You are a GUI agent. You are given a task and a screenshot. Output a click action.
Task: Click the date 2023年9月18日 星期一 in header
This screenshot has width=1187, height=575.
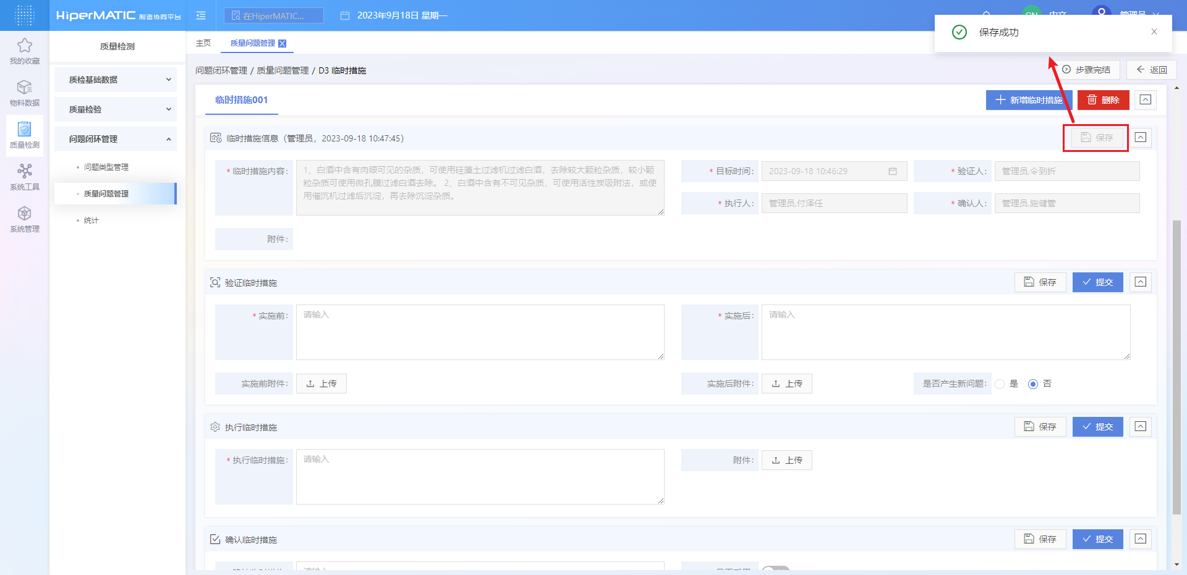402,15
